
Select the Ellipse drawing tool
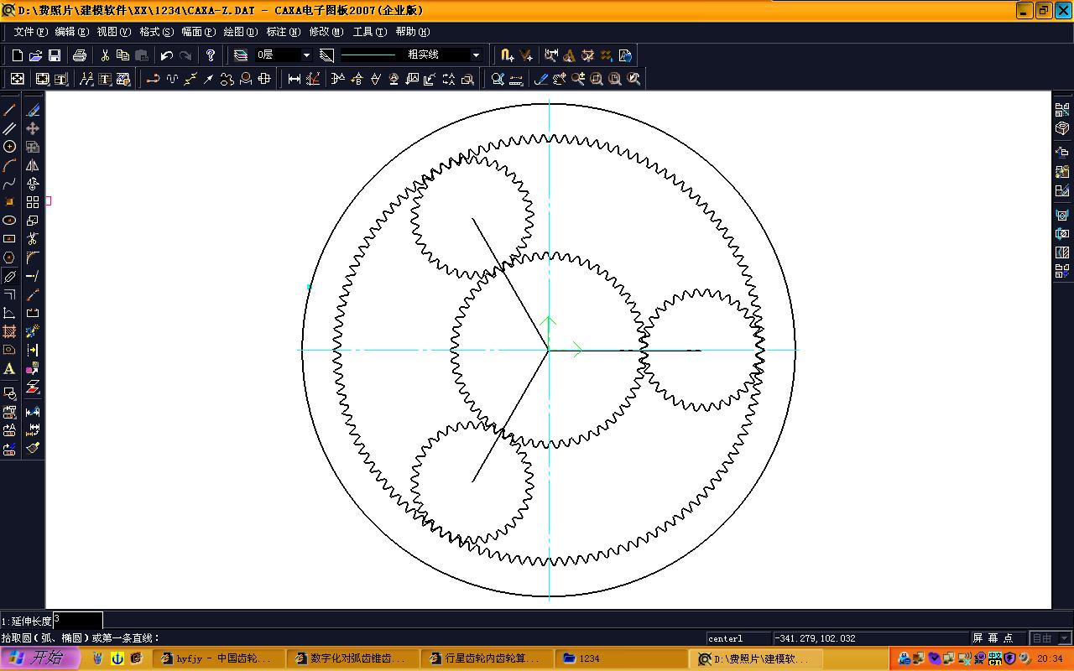[x=10, y=221]
